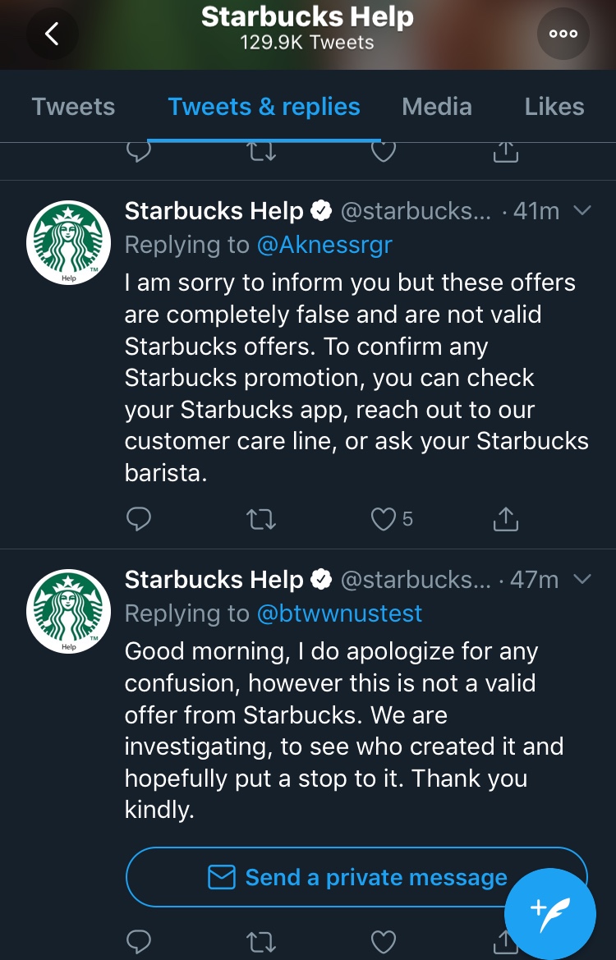
Task: Expand the chevron menu on 41m tweet
Action: (582, 211)
